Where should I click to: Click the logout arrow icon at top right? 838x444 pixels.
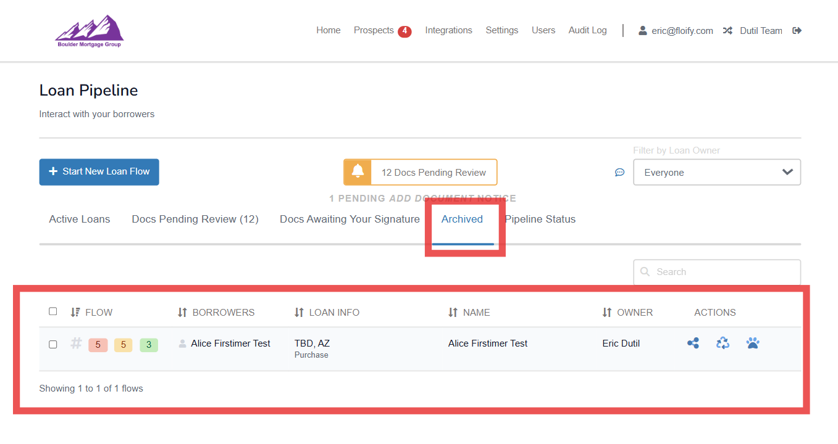click(797, 30)
